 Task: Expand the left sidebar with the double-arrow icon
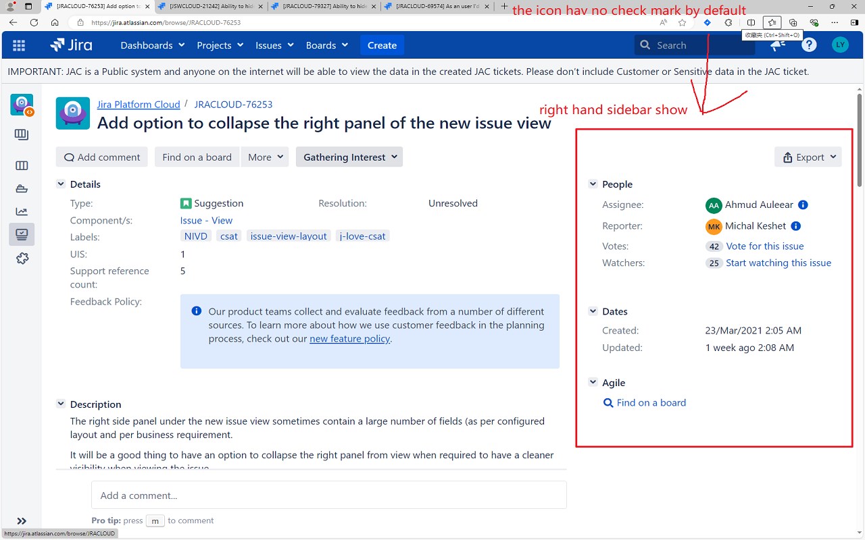point(22,521)
